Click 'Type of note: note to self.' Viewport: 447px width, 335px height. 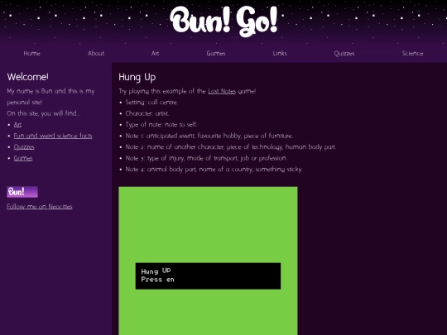coord(161,124)
